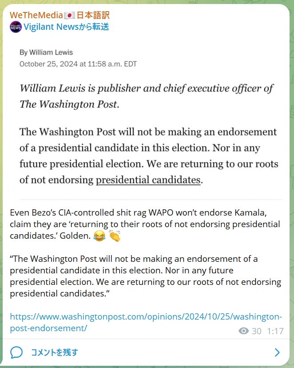Click the 1:17 message timestamp

point(275,331)
